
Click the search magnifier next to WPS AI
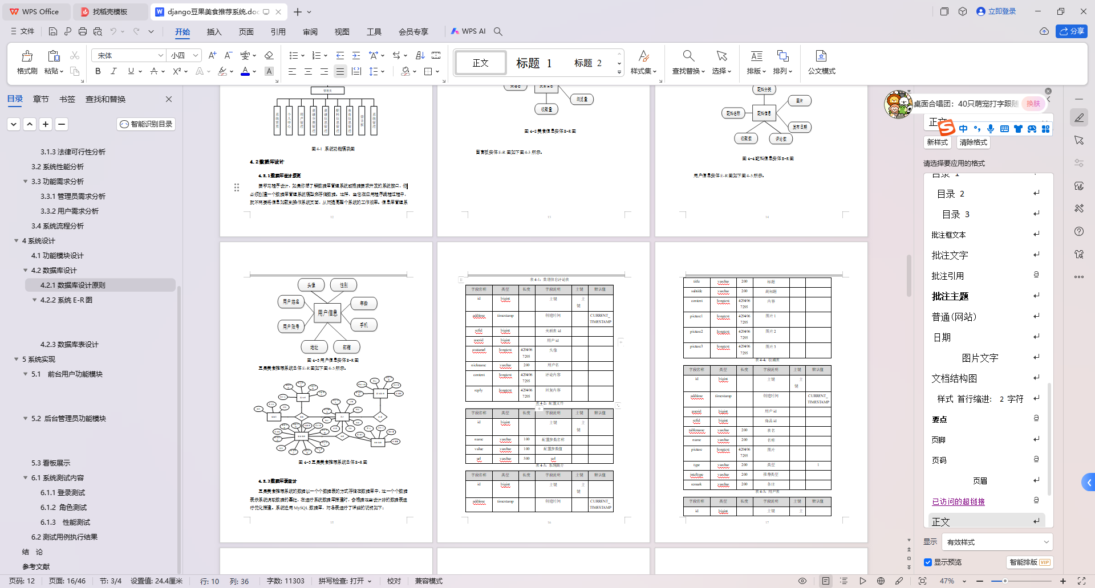498,31
